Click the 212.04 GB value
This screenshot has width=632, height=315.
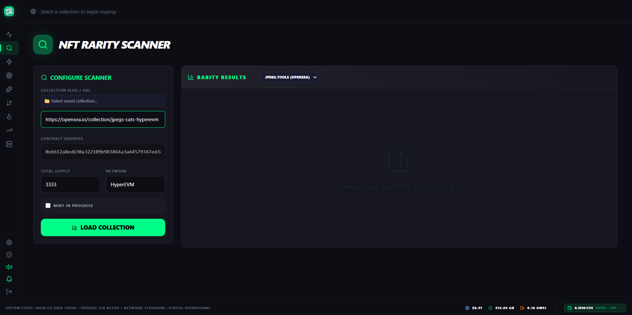[505, 308]
